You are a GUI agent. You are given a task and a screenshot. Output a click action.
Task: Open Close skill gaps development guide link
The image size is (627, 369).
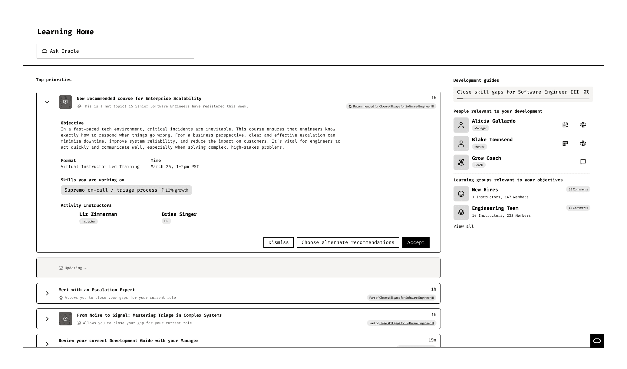517,92
